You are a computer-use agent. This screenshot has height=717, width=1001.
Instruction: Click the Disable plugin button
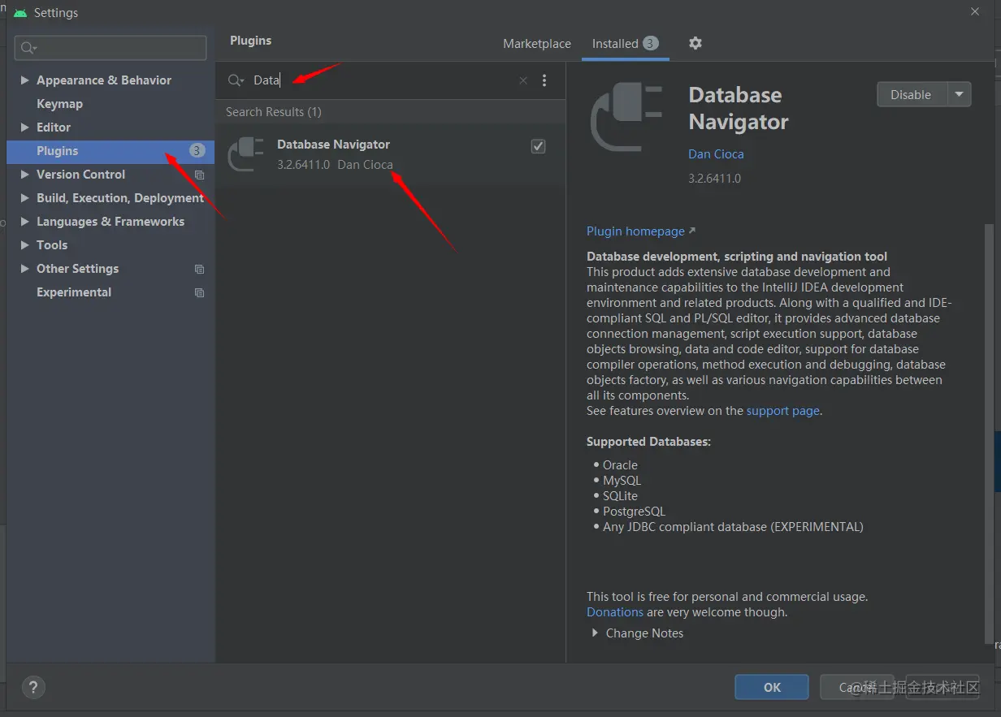[x=912, y=94]
